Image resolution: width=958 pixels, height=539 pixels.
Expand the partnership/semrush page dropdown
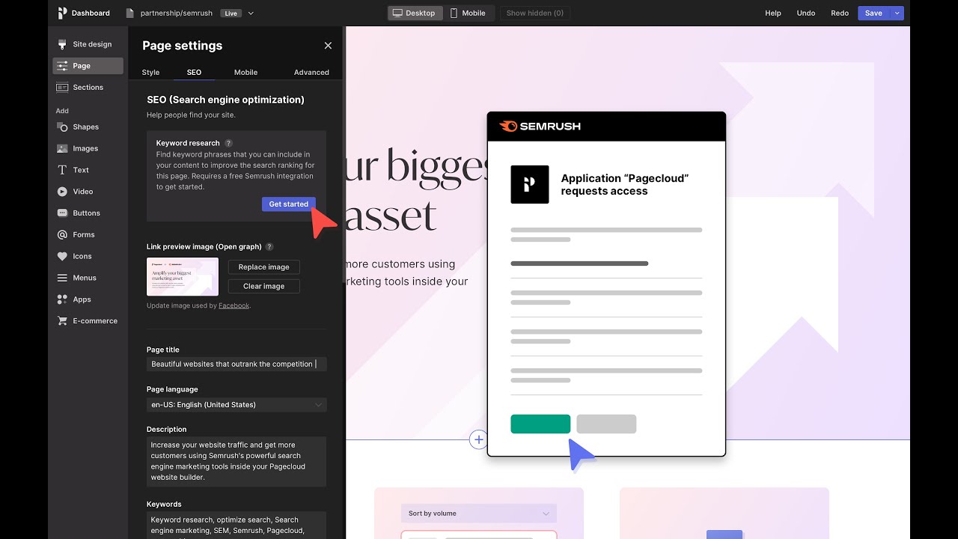coord(251,13)
